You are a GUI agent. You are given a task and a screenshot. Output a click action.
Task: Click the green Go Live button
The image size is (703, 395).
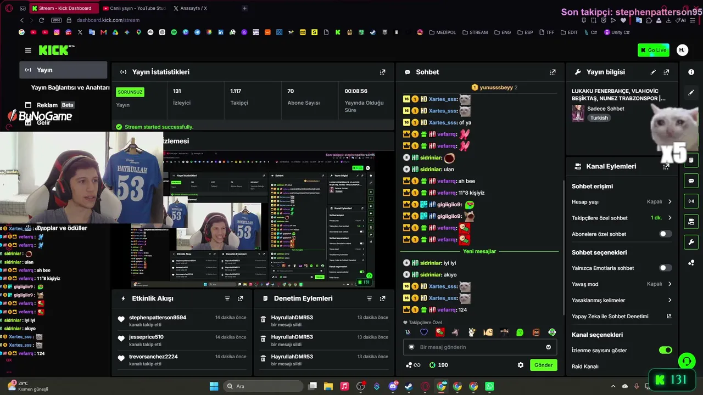(x=654, y=50)
